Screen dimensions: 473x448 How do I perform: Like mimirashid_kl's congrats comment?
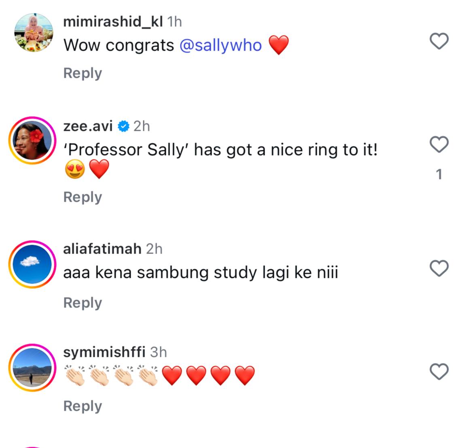[439, 41]
